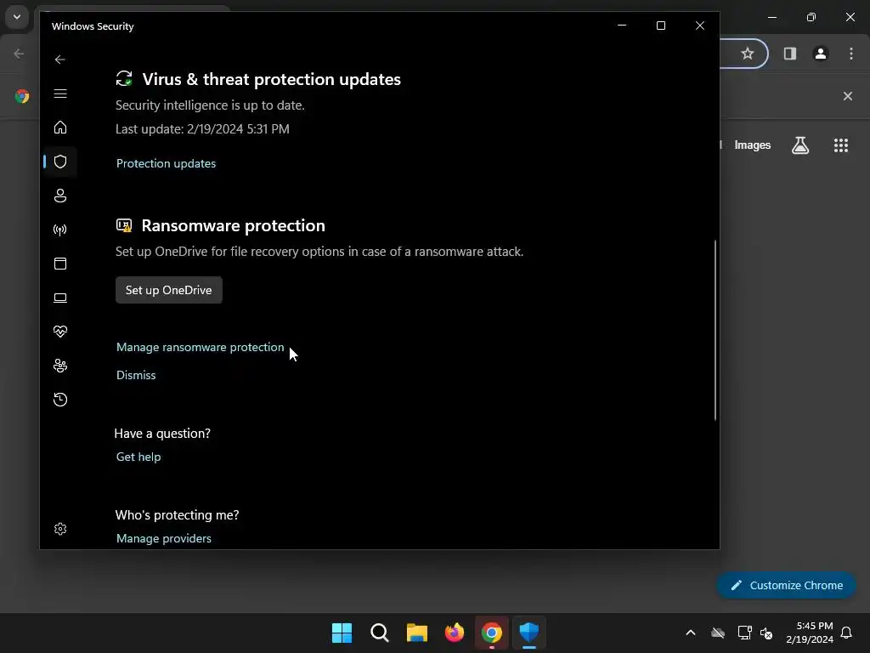Click the Virus & threat protection updates heading

271,79
